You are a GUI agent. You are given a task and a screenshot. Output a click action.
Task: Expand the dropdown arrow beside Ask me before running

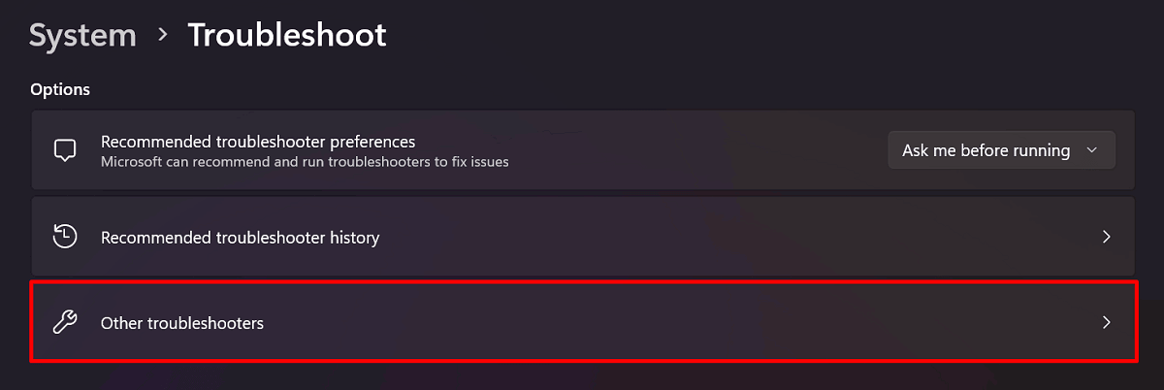click(x=1092, y=150)
